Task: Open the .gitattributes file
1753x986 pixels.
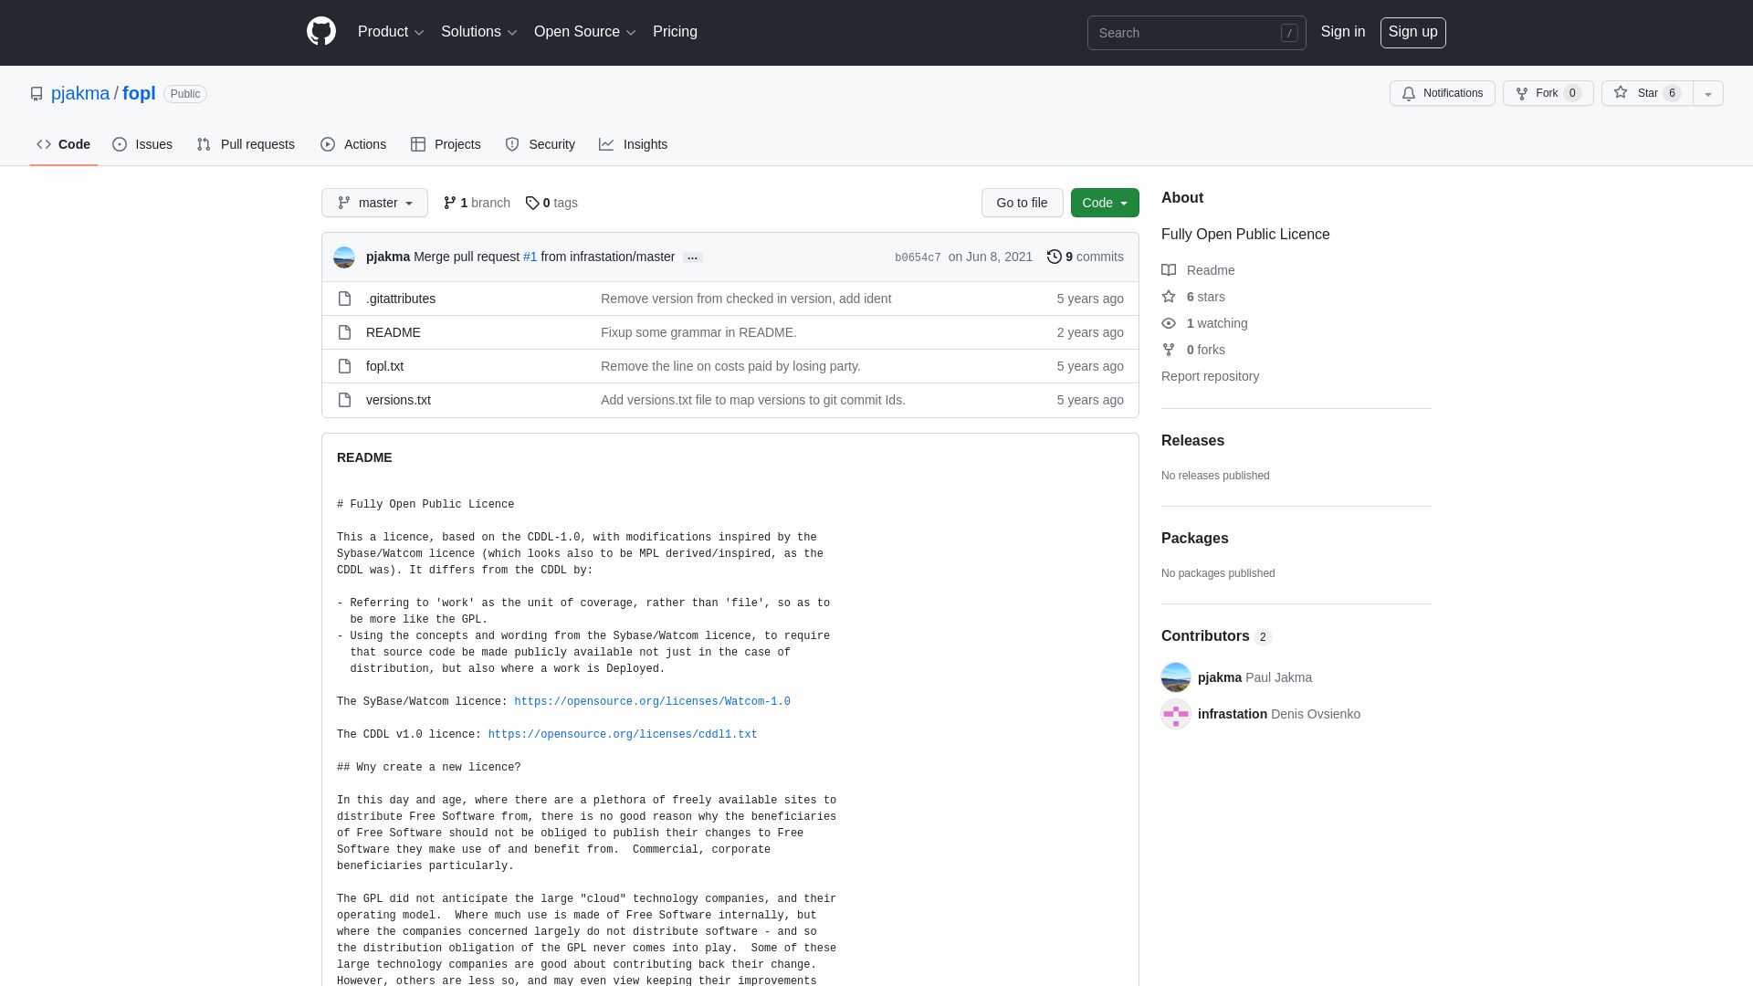Action: tap(401, 299)
